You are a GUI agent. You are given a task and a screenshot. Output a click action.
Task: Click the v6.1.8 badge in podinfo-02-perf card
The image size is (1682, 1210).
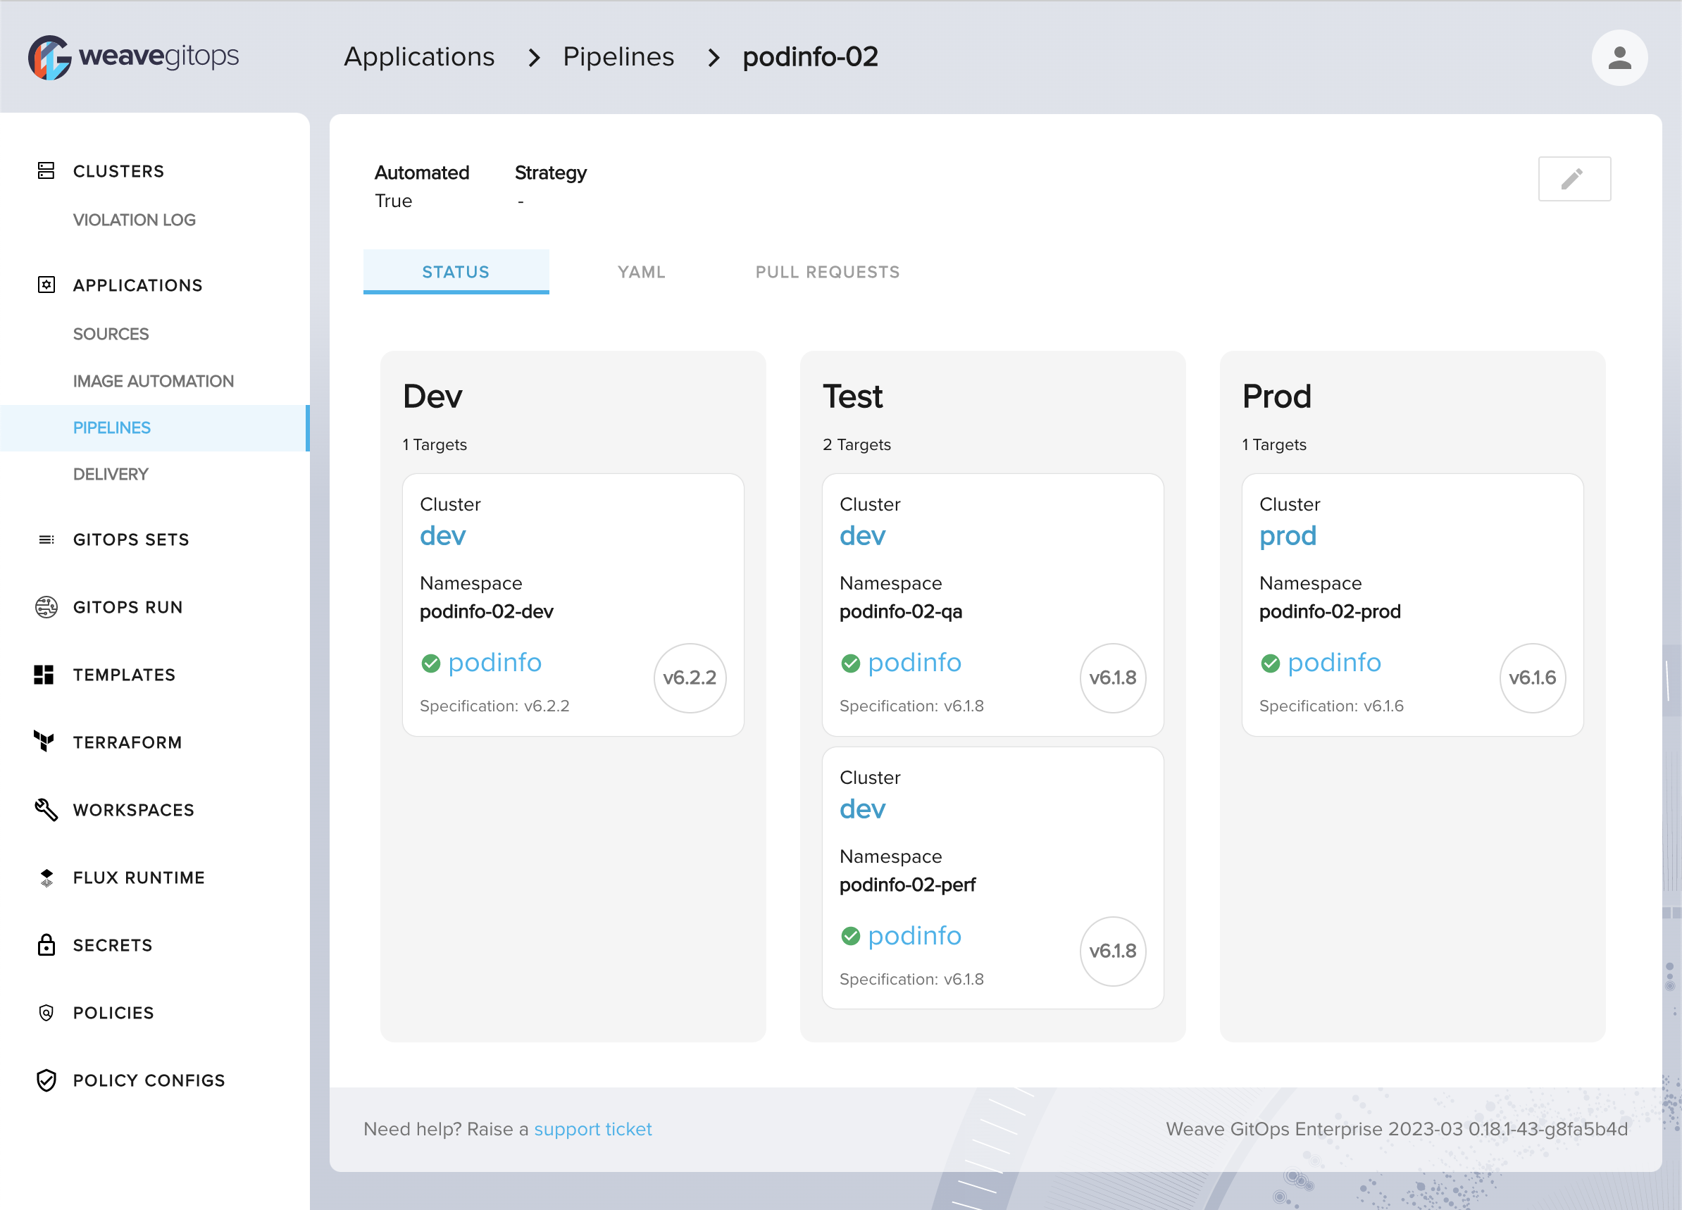click(x=1112, y=952)
